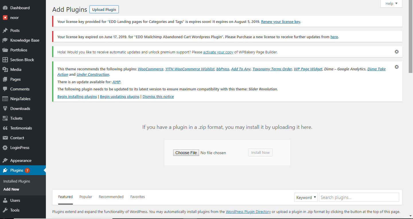The width and height of the screenshot is (413, 219).
Task: Open the Taxonomy Terms Order link
Action: [272, 69]
